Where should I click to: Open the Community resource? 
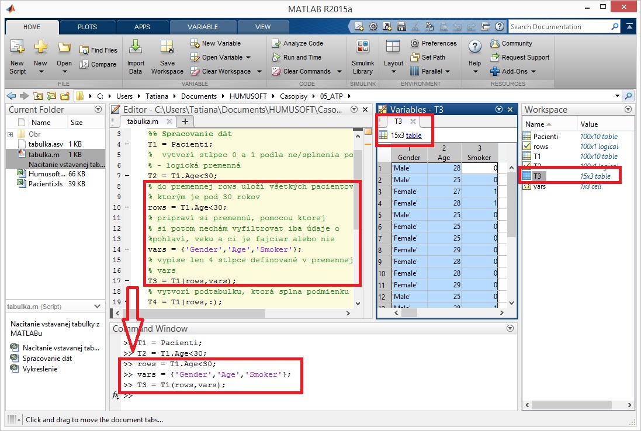(511, 43)
